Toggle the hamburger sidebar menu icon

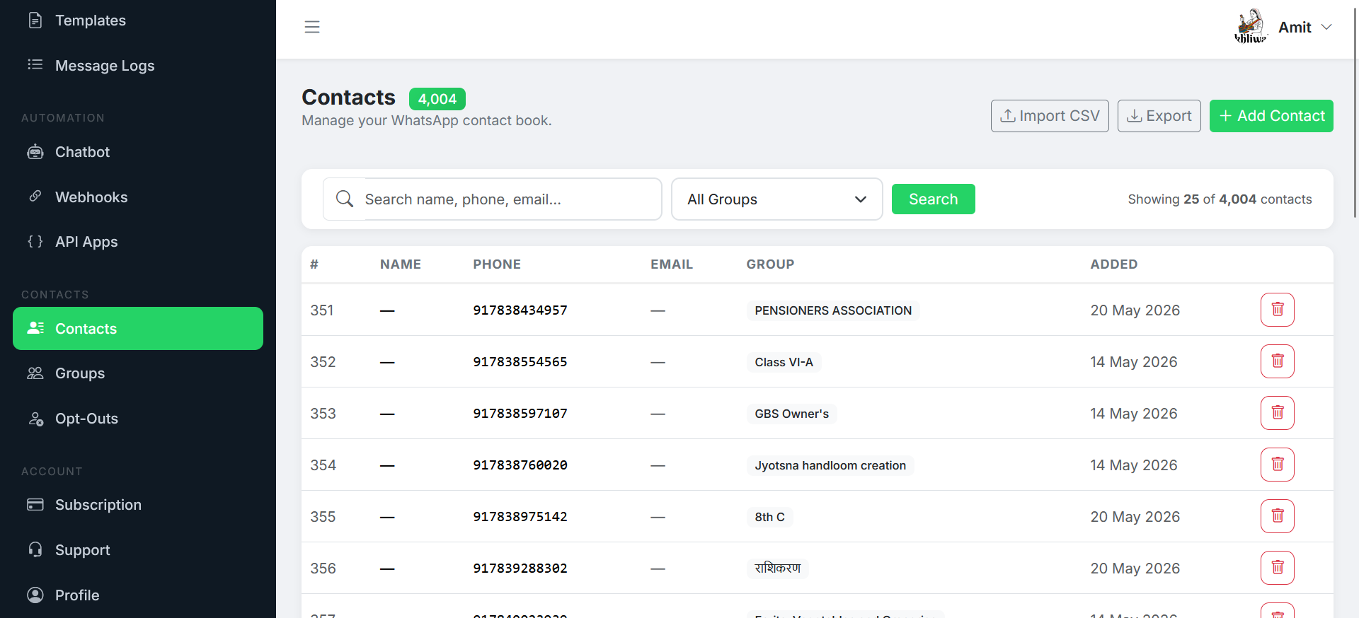click(312, 27)
